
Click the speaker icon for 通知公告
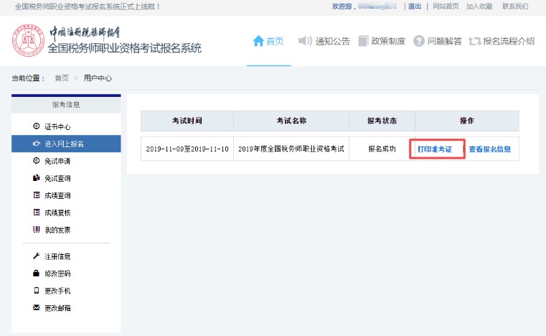tap(305, 41)
